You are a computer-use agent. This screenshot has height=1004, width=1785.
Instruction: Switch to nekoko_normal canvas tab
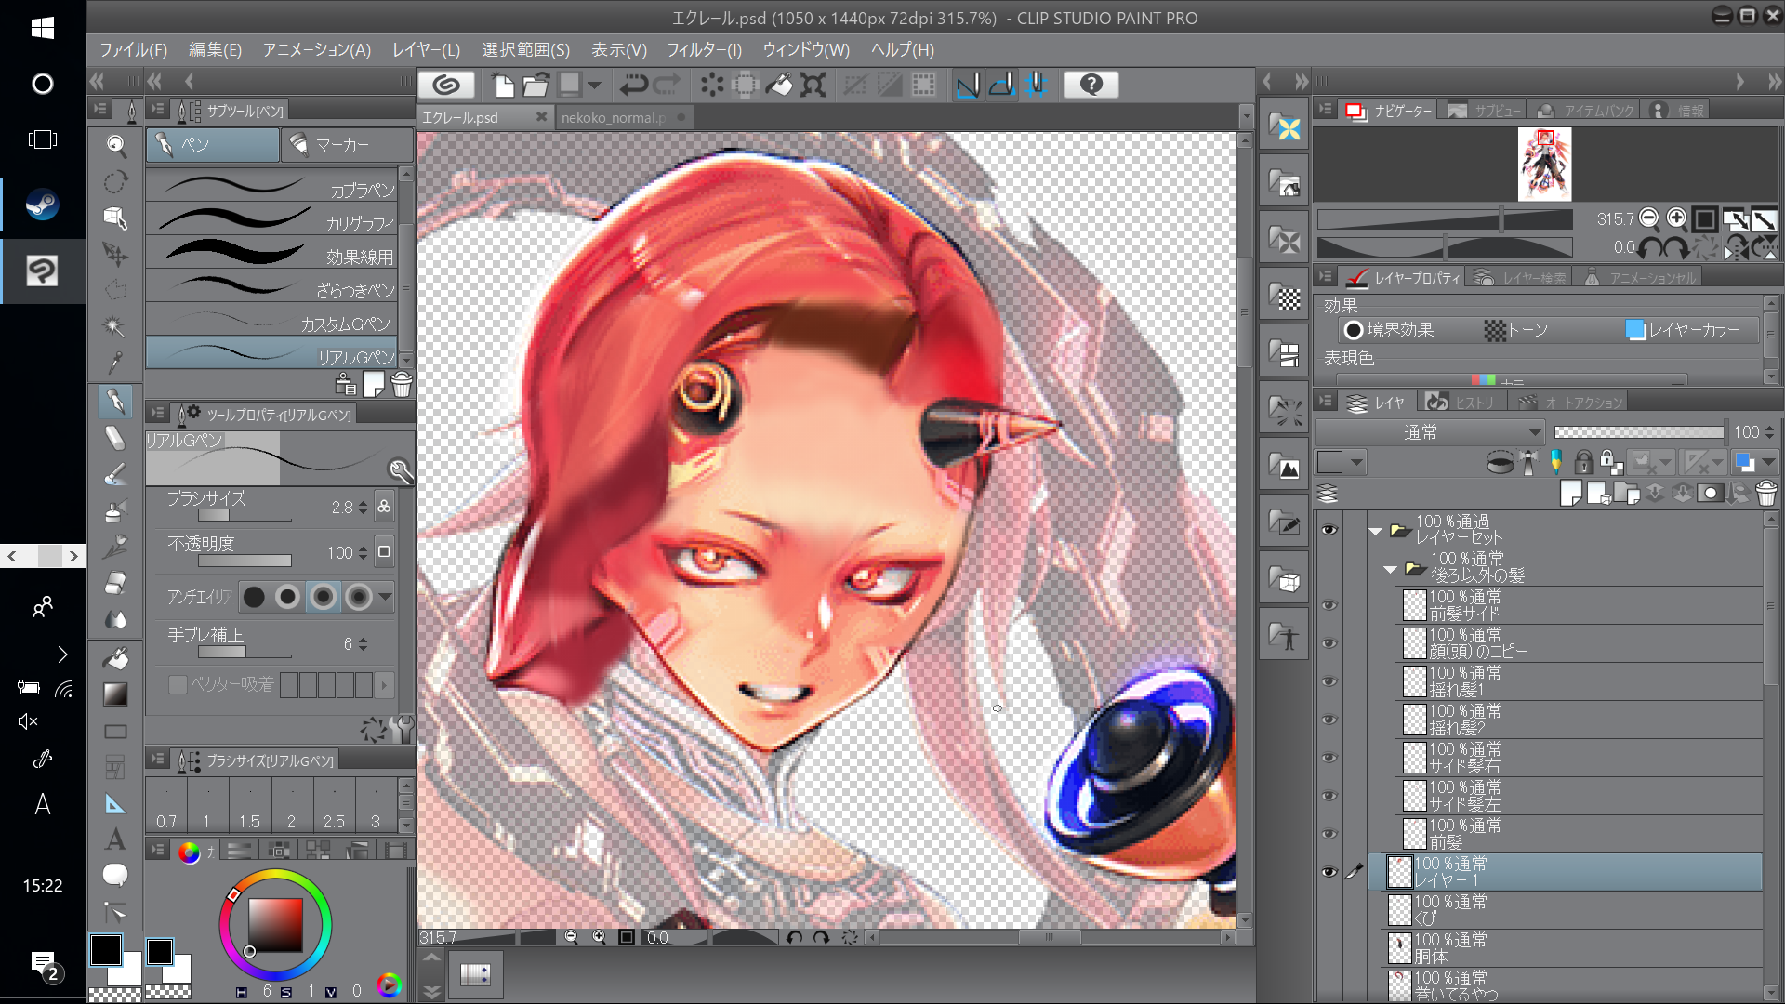point(615,118)
